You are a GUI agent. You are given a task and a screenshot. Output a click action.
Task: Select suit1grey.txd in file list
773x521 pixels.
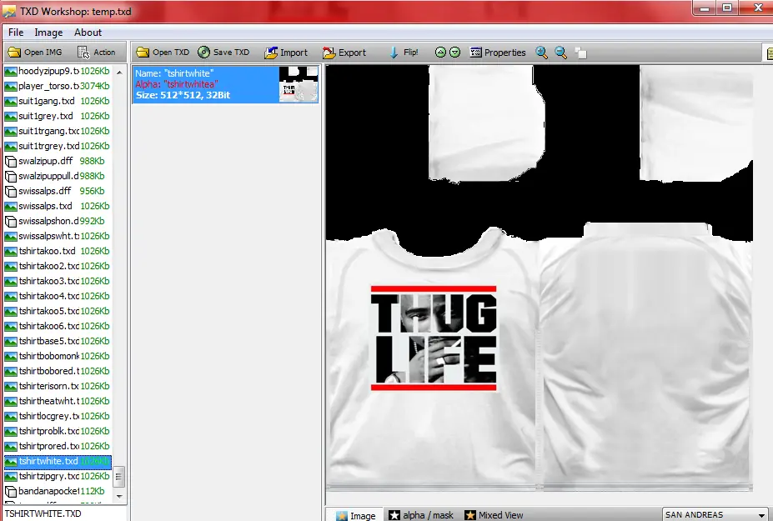58,116
